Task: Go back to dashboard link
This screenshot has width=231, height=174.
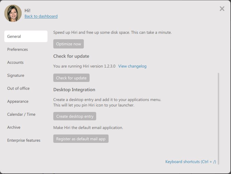Action: (41, 16)
